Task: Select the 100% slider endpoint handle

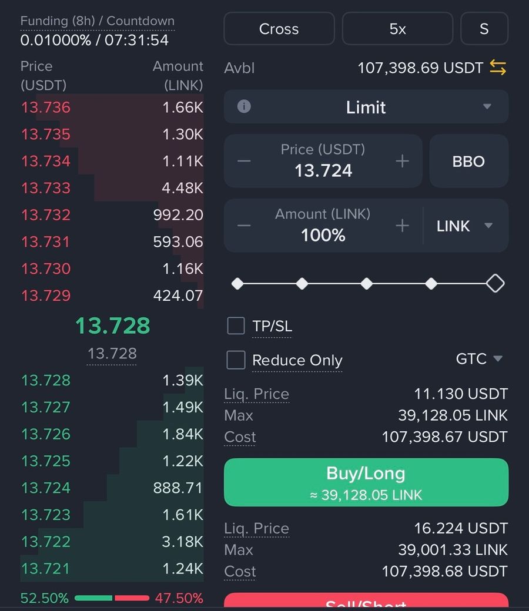Action: pyautogui.click(x=495, y=284)
